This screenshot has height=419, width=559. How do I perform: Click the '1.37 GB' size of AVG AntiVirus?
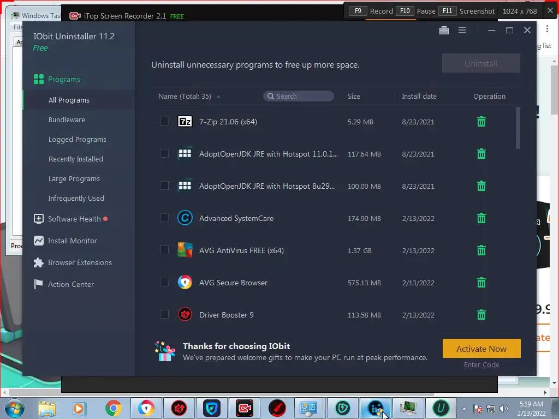[359, 250]
